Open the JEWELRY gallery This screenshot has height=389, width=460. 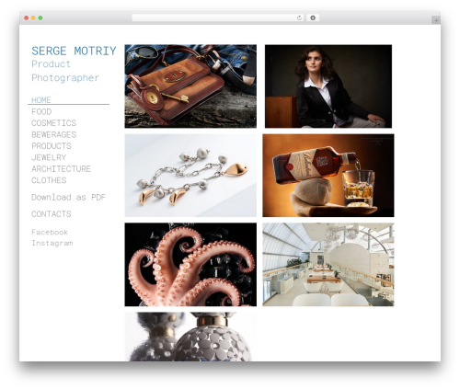coord(49,157)
